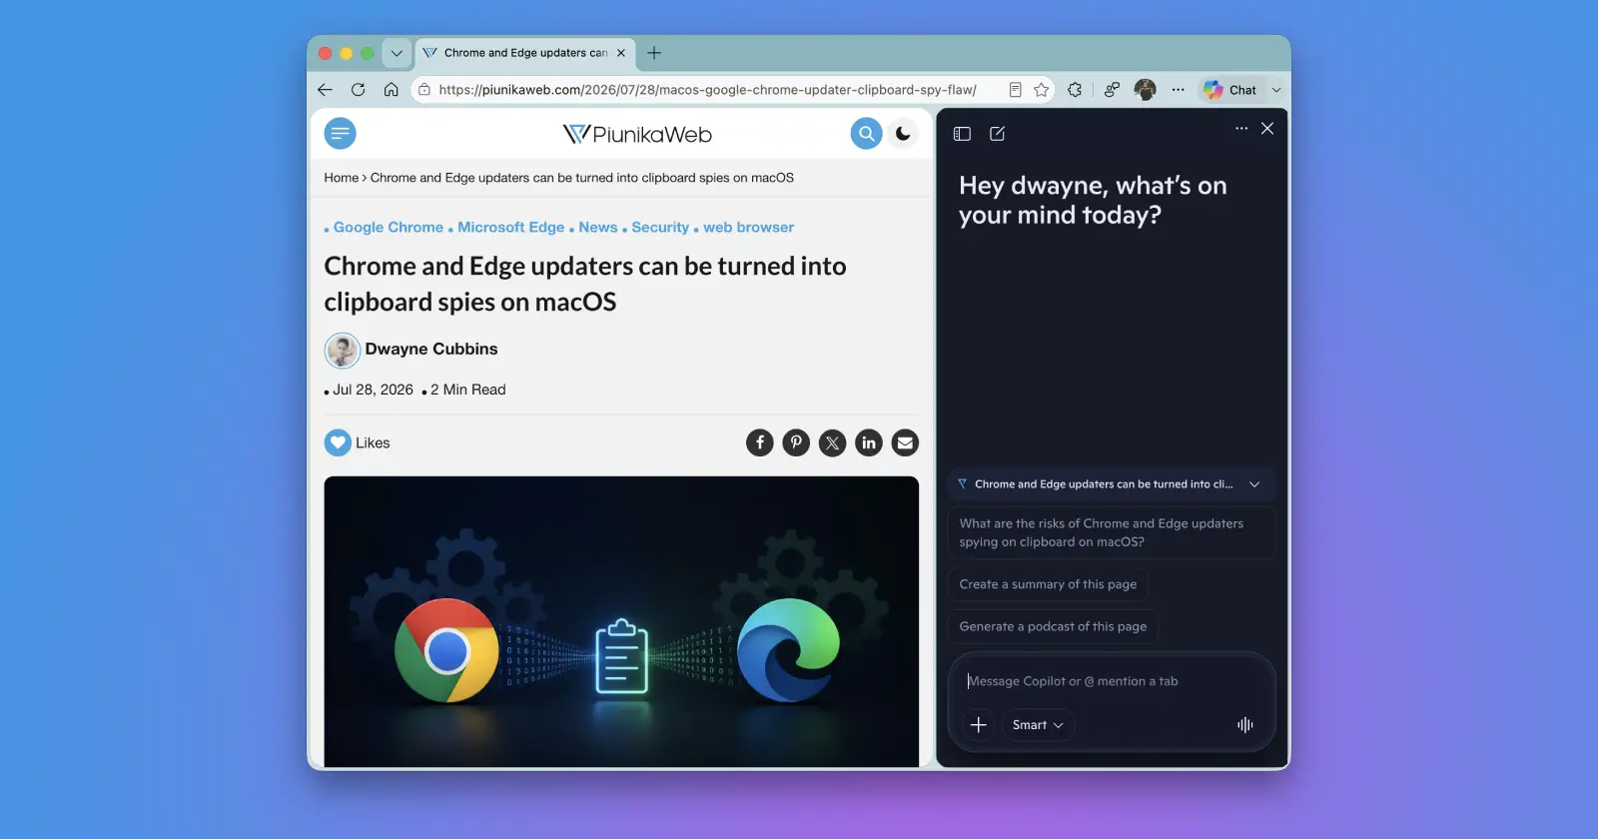1598x839 pixels.
Task: Open a new browser tab
Action: pyautogui.click(x=654, y=53)
